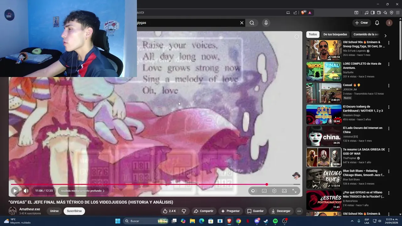Open Brave VPN shield icon
Viewport: 402px width, 226px height.
[392, 13]
